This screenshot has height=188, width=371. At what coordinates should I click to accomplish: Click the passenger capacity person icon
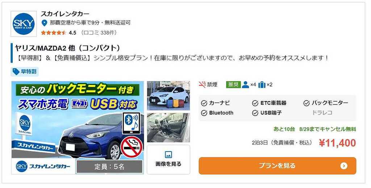pyautogui.click(x=246, y=85)
